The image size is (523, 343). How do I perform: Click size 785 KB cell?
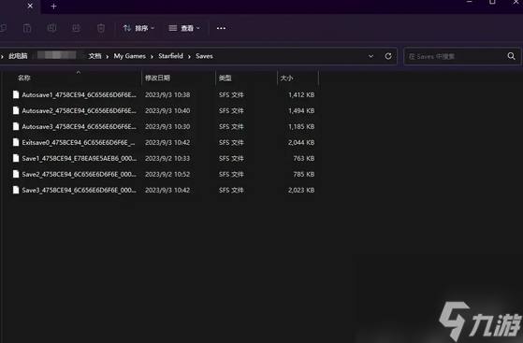[x=304, y=175]
